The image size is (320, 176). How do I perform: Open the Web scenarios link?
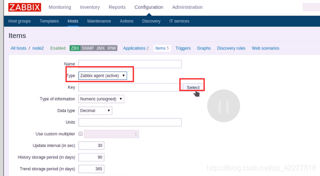click(x=265, y=48)
